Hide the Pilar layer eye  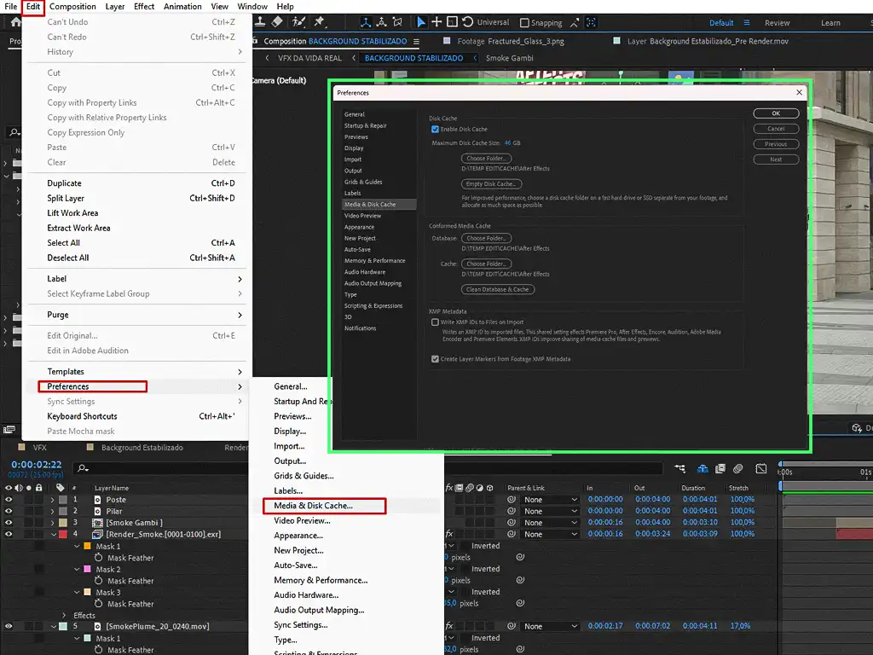[9, 511]
